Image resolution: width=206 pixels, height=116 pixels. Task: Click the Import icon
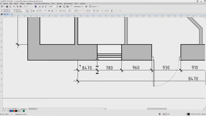click(x=40, y=6)
